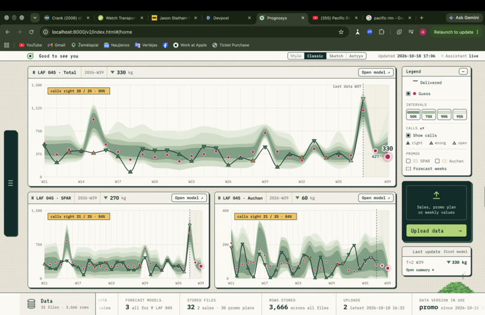
Task: Expand Open summary in Last update card
Action: click(420, 270)
